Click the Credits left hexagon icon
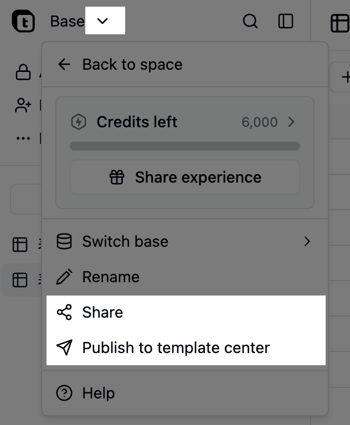The width and height of the screenshot is (350, 425). point(79,122)
